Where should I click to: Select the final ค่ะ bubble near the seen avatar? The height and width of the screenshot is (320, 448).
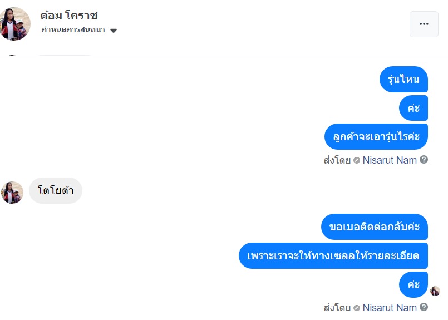coord(413,284)
